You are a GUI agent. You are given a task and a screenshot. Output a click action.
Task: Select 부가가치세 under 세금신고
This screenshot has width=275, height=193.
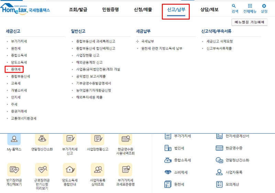19,41
